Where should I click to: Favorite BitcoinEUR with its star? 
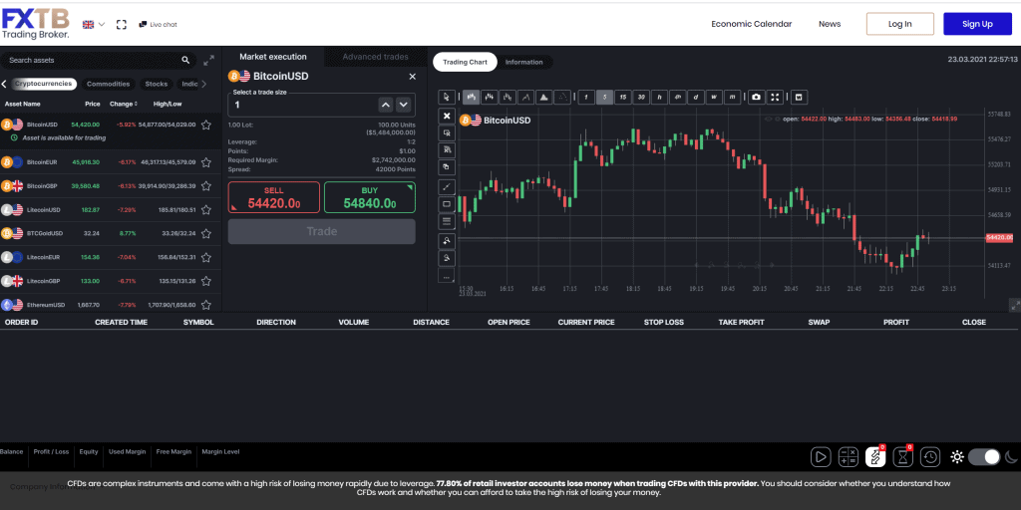point(205,162)
